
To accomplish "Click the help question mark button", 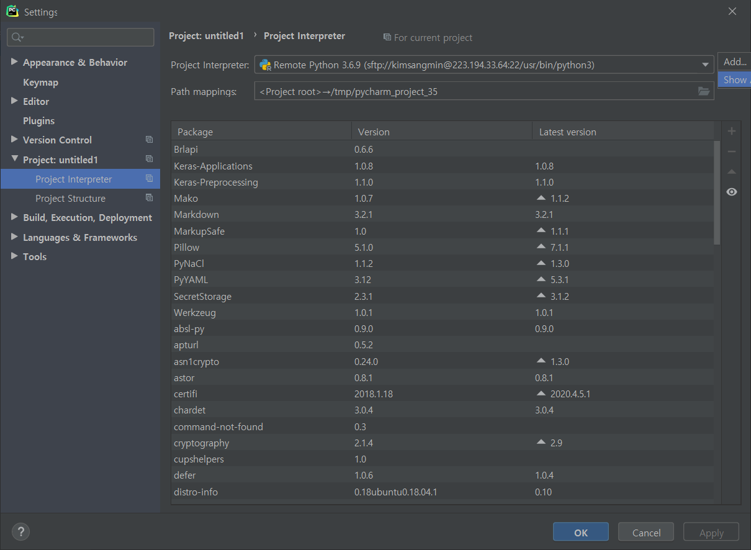I will [x=21, y=531].
